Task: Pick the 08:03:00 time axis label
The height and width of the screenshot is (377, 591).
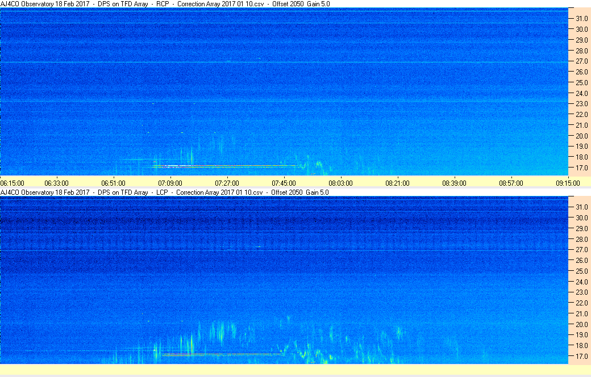Action: coord(341,183)
